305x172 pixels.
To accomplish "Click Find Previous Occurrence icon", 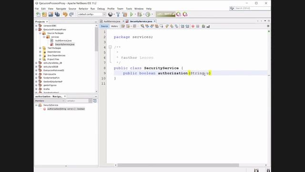I will coord(147,26).
